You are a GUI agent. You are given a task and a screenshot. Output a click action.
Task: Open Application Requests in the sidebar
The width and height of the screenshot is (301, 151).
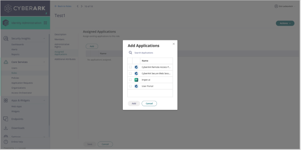(x=22, y=83)
